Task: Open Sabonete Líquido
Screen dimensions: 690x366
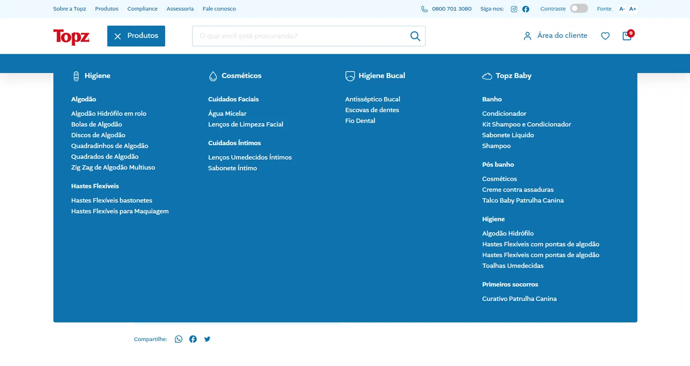Action: [x=508, y=135]
